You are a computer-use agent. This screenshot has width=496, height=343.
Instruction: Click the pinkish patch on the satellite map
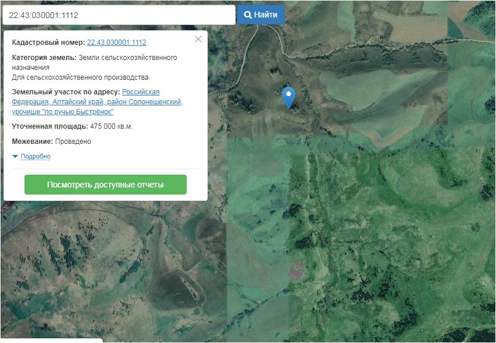tap(298, 270)
